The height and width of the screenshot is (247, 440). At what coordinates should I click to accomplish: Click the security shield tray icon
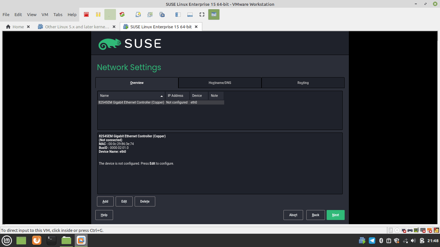click(397, 241)
